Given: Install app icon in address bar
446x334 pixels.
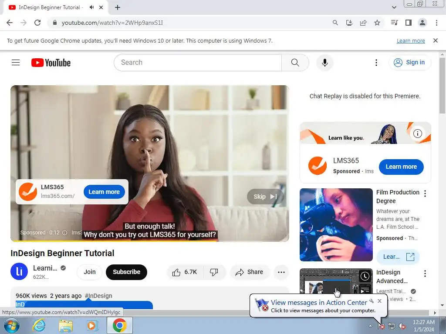Looking at the screenshot, I should pos(349,23).
